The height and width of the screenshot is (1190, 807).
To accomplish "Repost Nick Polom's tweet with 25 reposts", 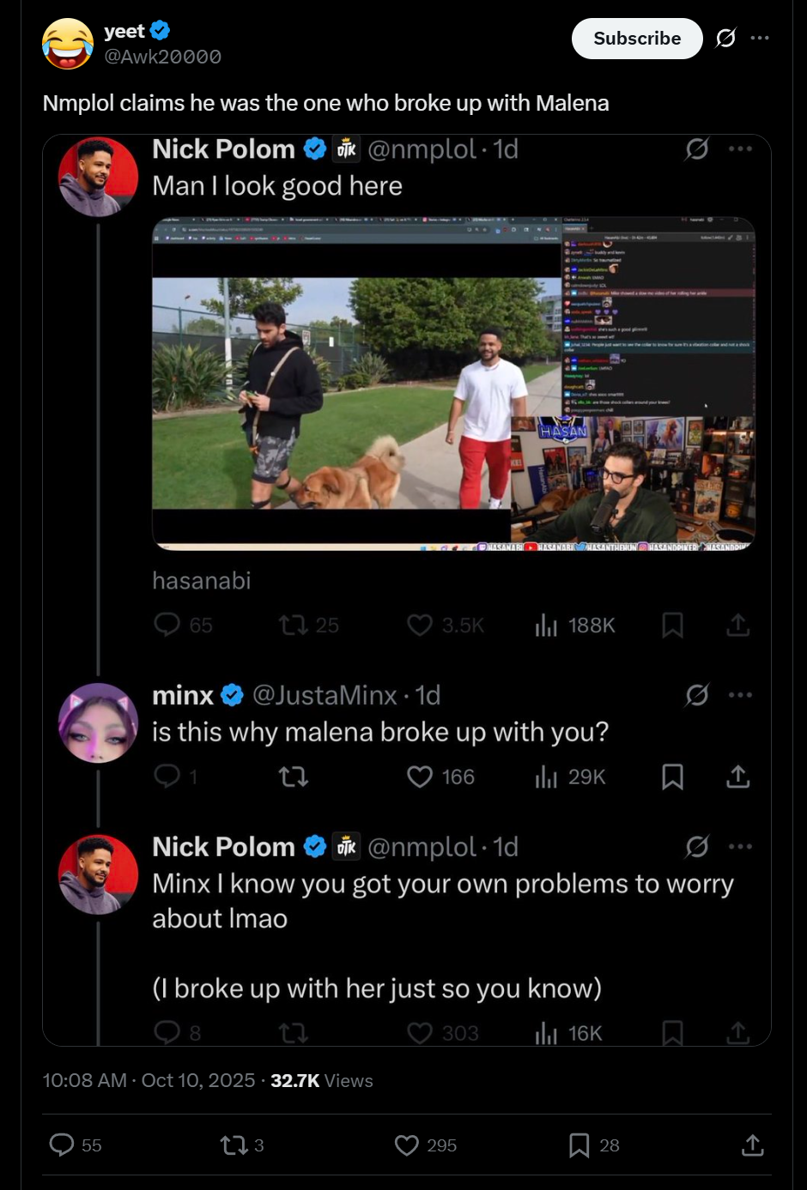I will [294, 625].
